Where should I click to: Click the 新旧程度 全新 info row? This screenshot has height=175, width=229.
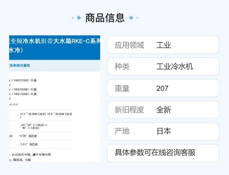(x=163, y=110)
